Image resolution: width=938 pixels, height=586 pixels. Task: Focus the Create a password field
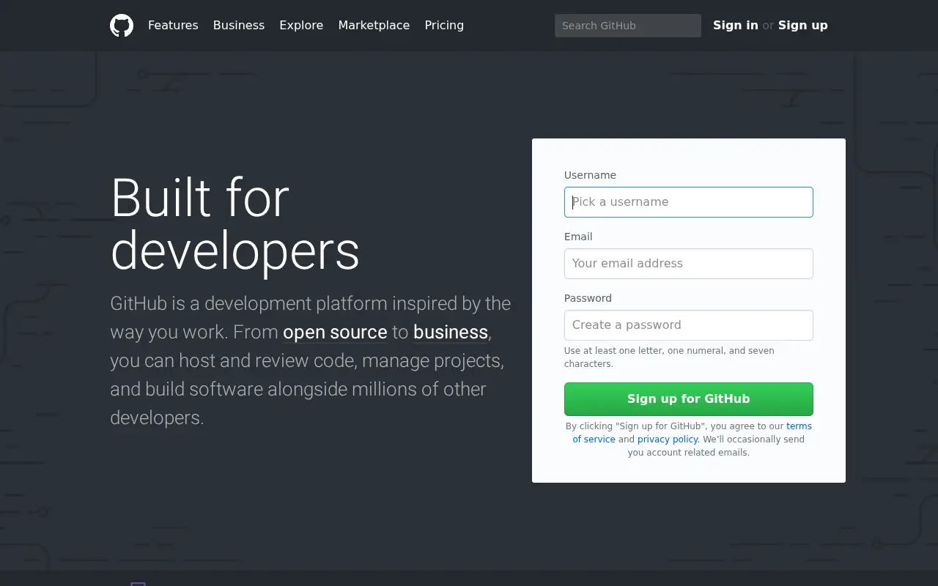tap(689, 325)
